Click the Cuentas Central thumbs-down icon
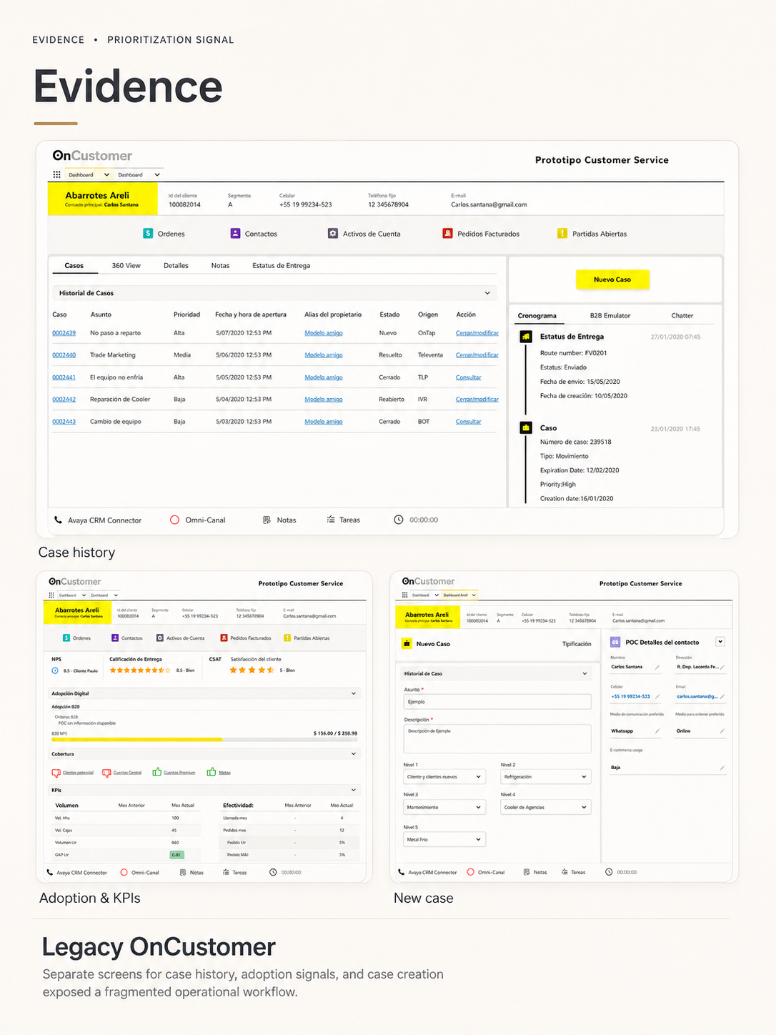 106,773
